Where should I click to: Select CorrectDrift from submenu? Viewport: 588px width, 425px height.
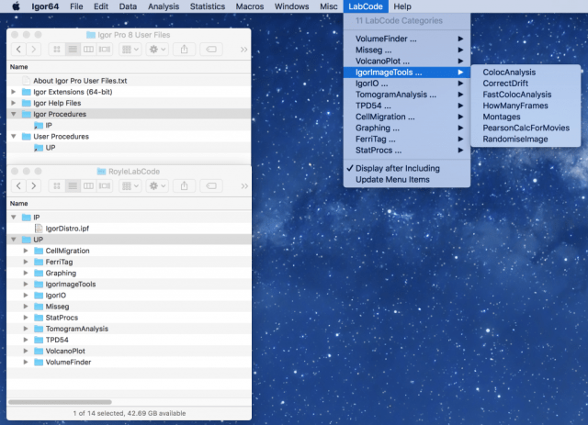(526, 84)
